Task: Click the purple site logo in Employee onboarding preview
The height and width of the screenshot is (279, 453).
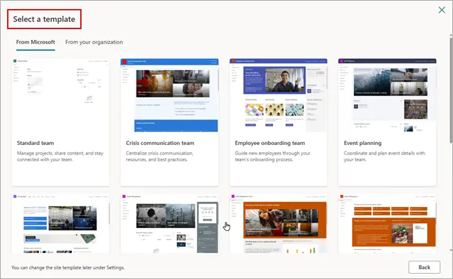Action: pyautogui.click(x=234, y=61)
